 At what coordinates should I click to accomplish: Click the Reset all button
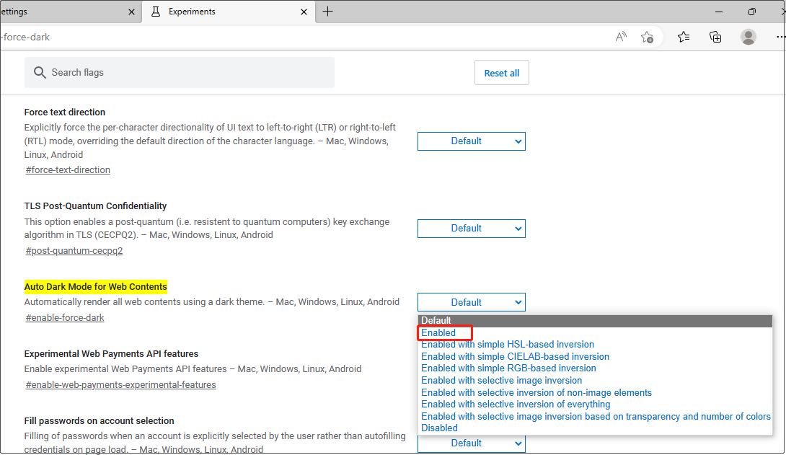tap(501, 72)
